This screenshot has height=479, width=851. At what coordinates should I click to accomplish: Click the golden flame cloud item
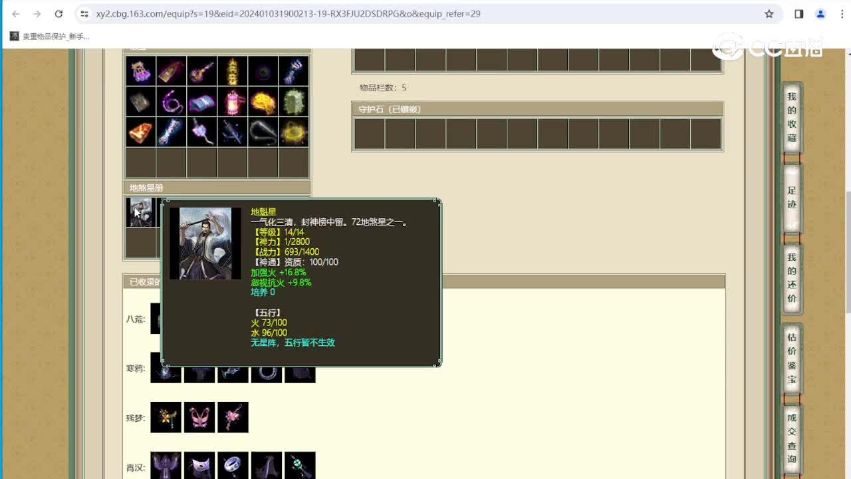tap(263, 101)
